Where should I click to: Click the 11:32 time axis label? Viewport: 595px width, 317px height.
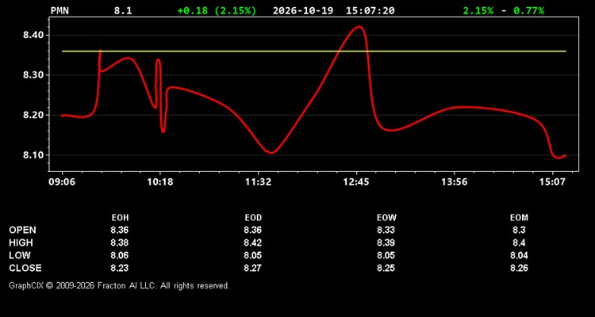(259, 182)
